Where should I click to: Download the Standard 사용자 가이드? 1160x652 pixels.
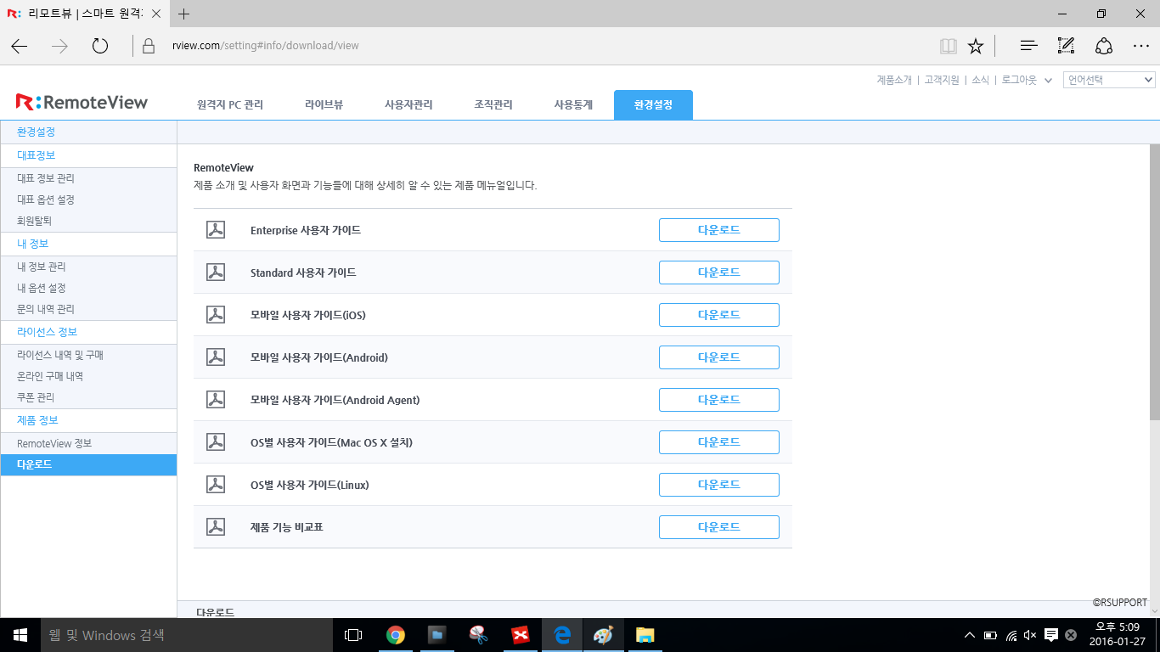click(x=719, y=273)
